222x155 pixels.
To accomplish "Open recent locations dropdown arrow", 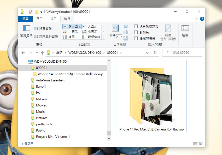I will pyautogui.click(x=37, y=53).
